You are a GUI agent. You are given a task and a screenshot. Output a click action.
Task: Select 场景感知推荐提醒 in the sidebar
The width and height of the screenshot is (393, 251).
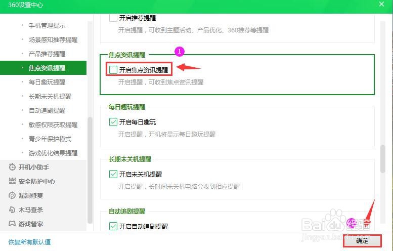pyautogui.click(x=53, y=39)
